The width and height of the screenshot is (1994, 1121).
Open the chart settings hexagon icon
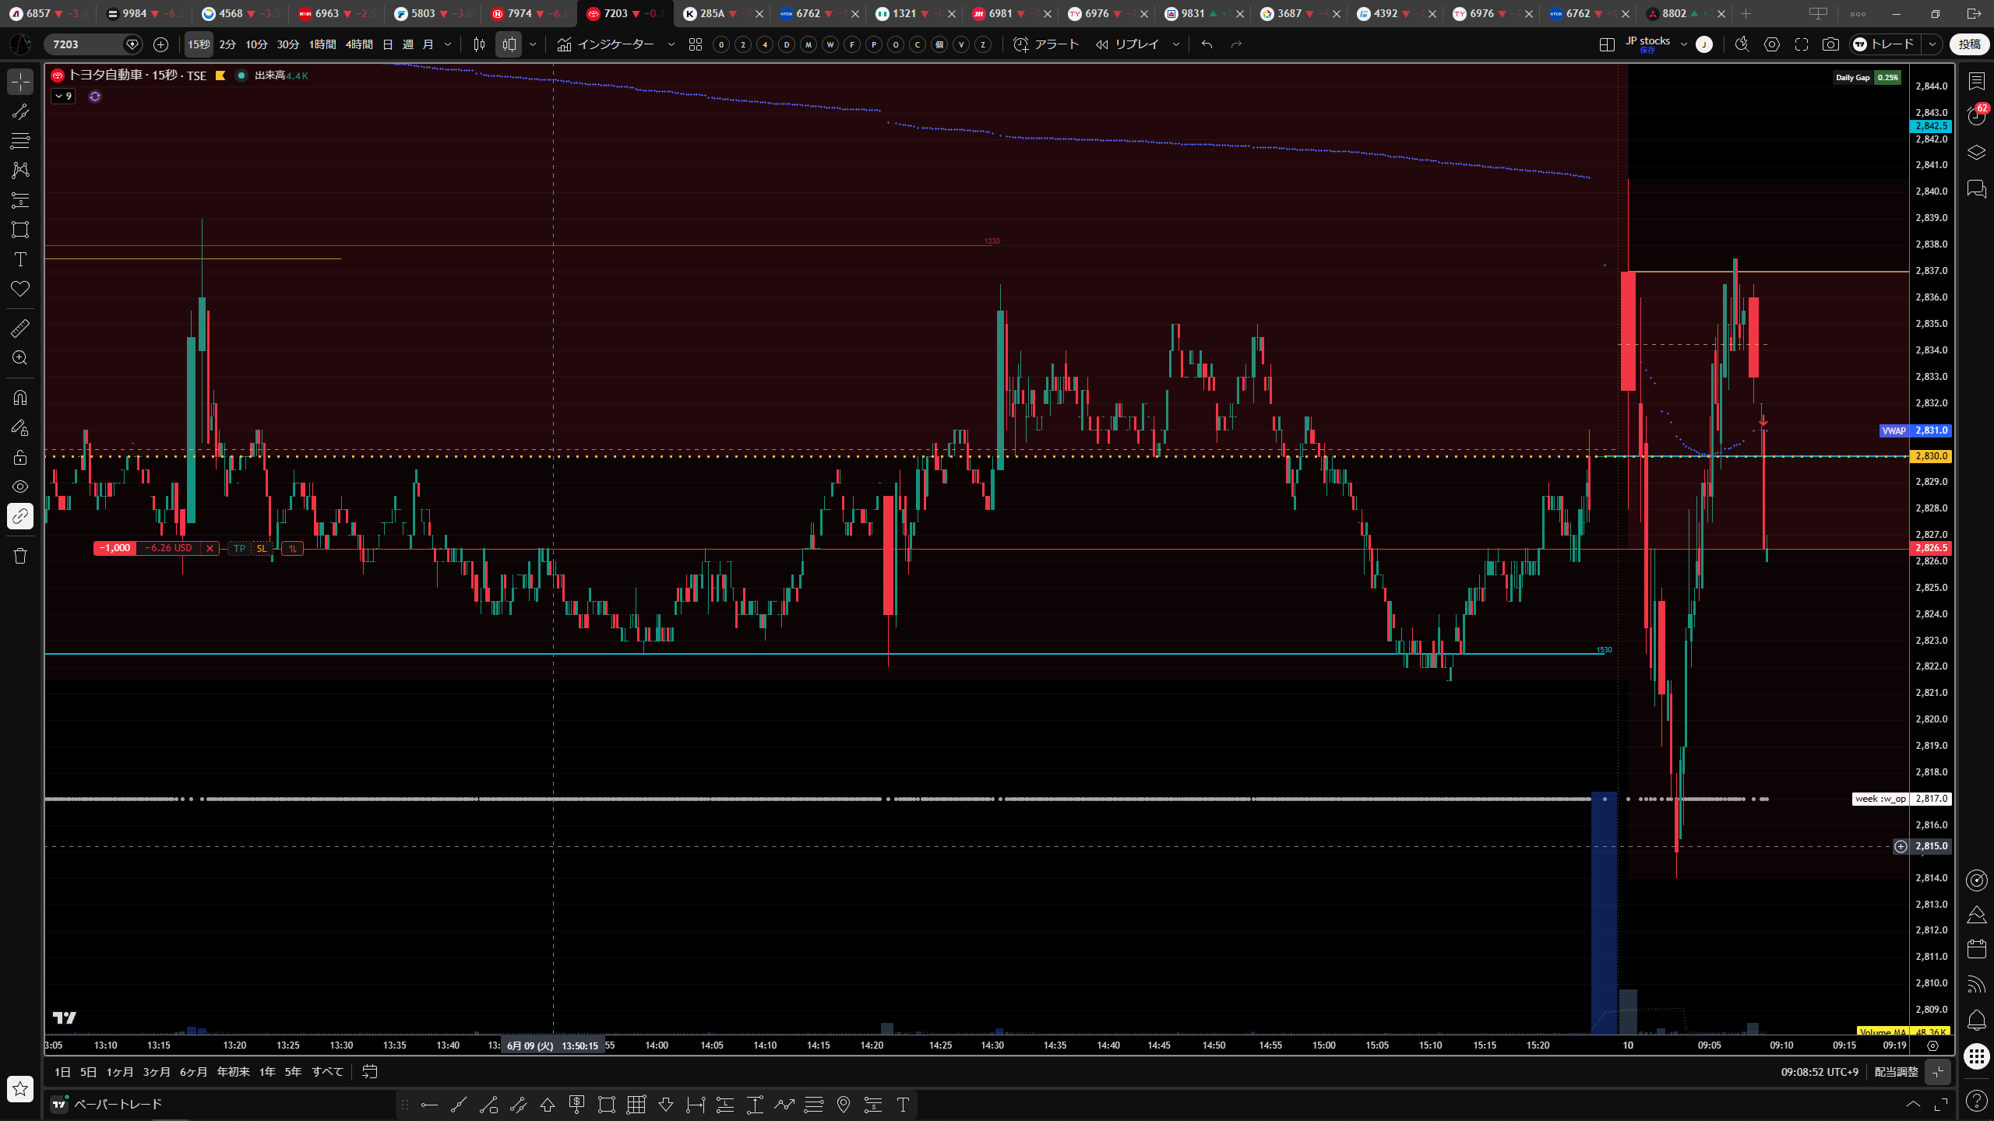point(1772,44)
